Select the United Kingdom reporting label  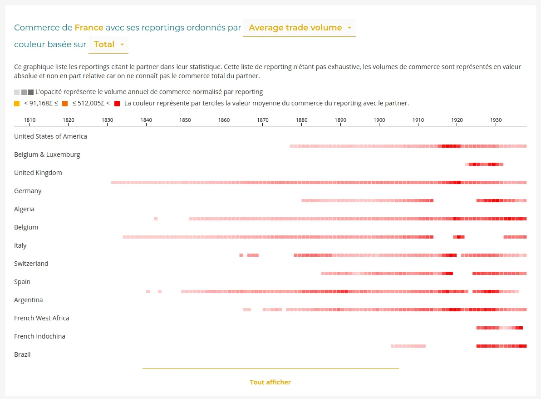(38, 173)
